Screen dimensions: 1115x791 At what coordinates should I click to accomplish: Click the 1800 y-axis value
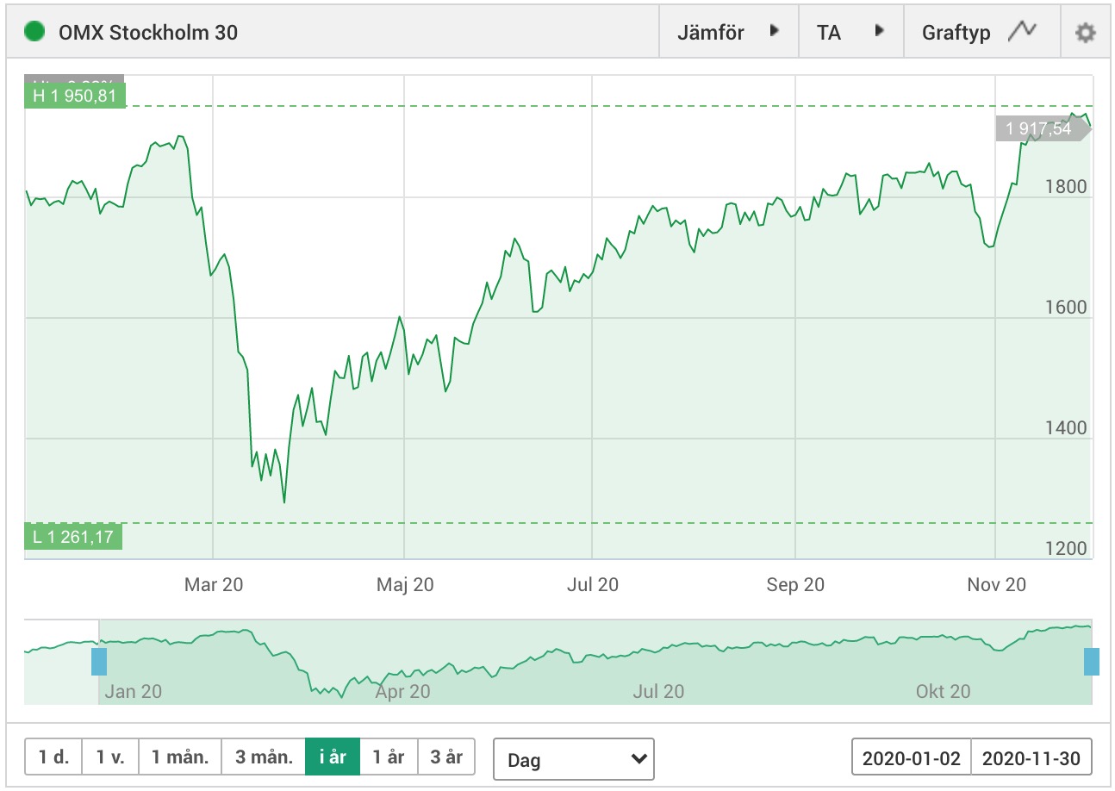pyautogui.click(x=1067, y=186)
